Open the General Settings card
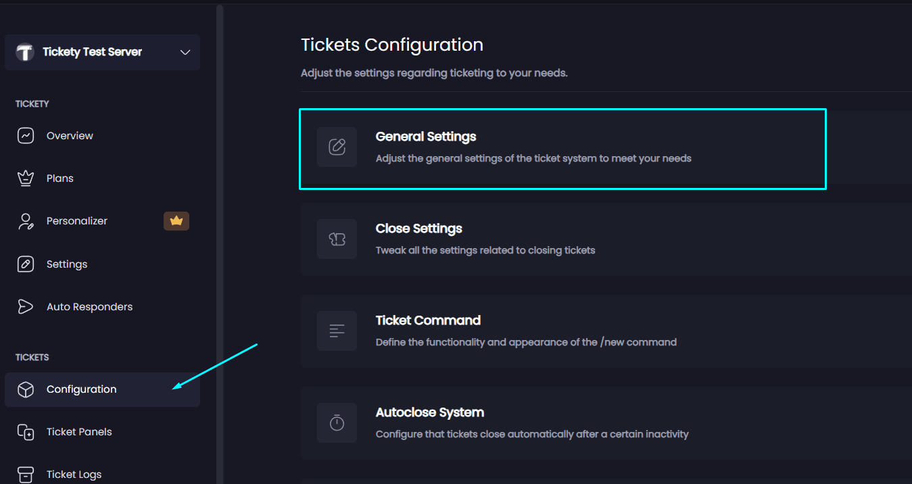The width and height of the screenshot is (912, 484). click(562, 149)
